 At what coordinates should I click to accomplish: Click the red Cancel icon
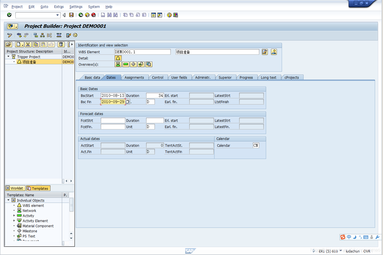point(93,15)
